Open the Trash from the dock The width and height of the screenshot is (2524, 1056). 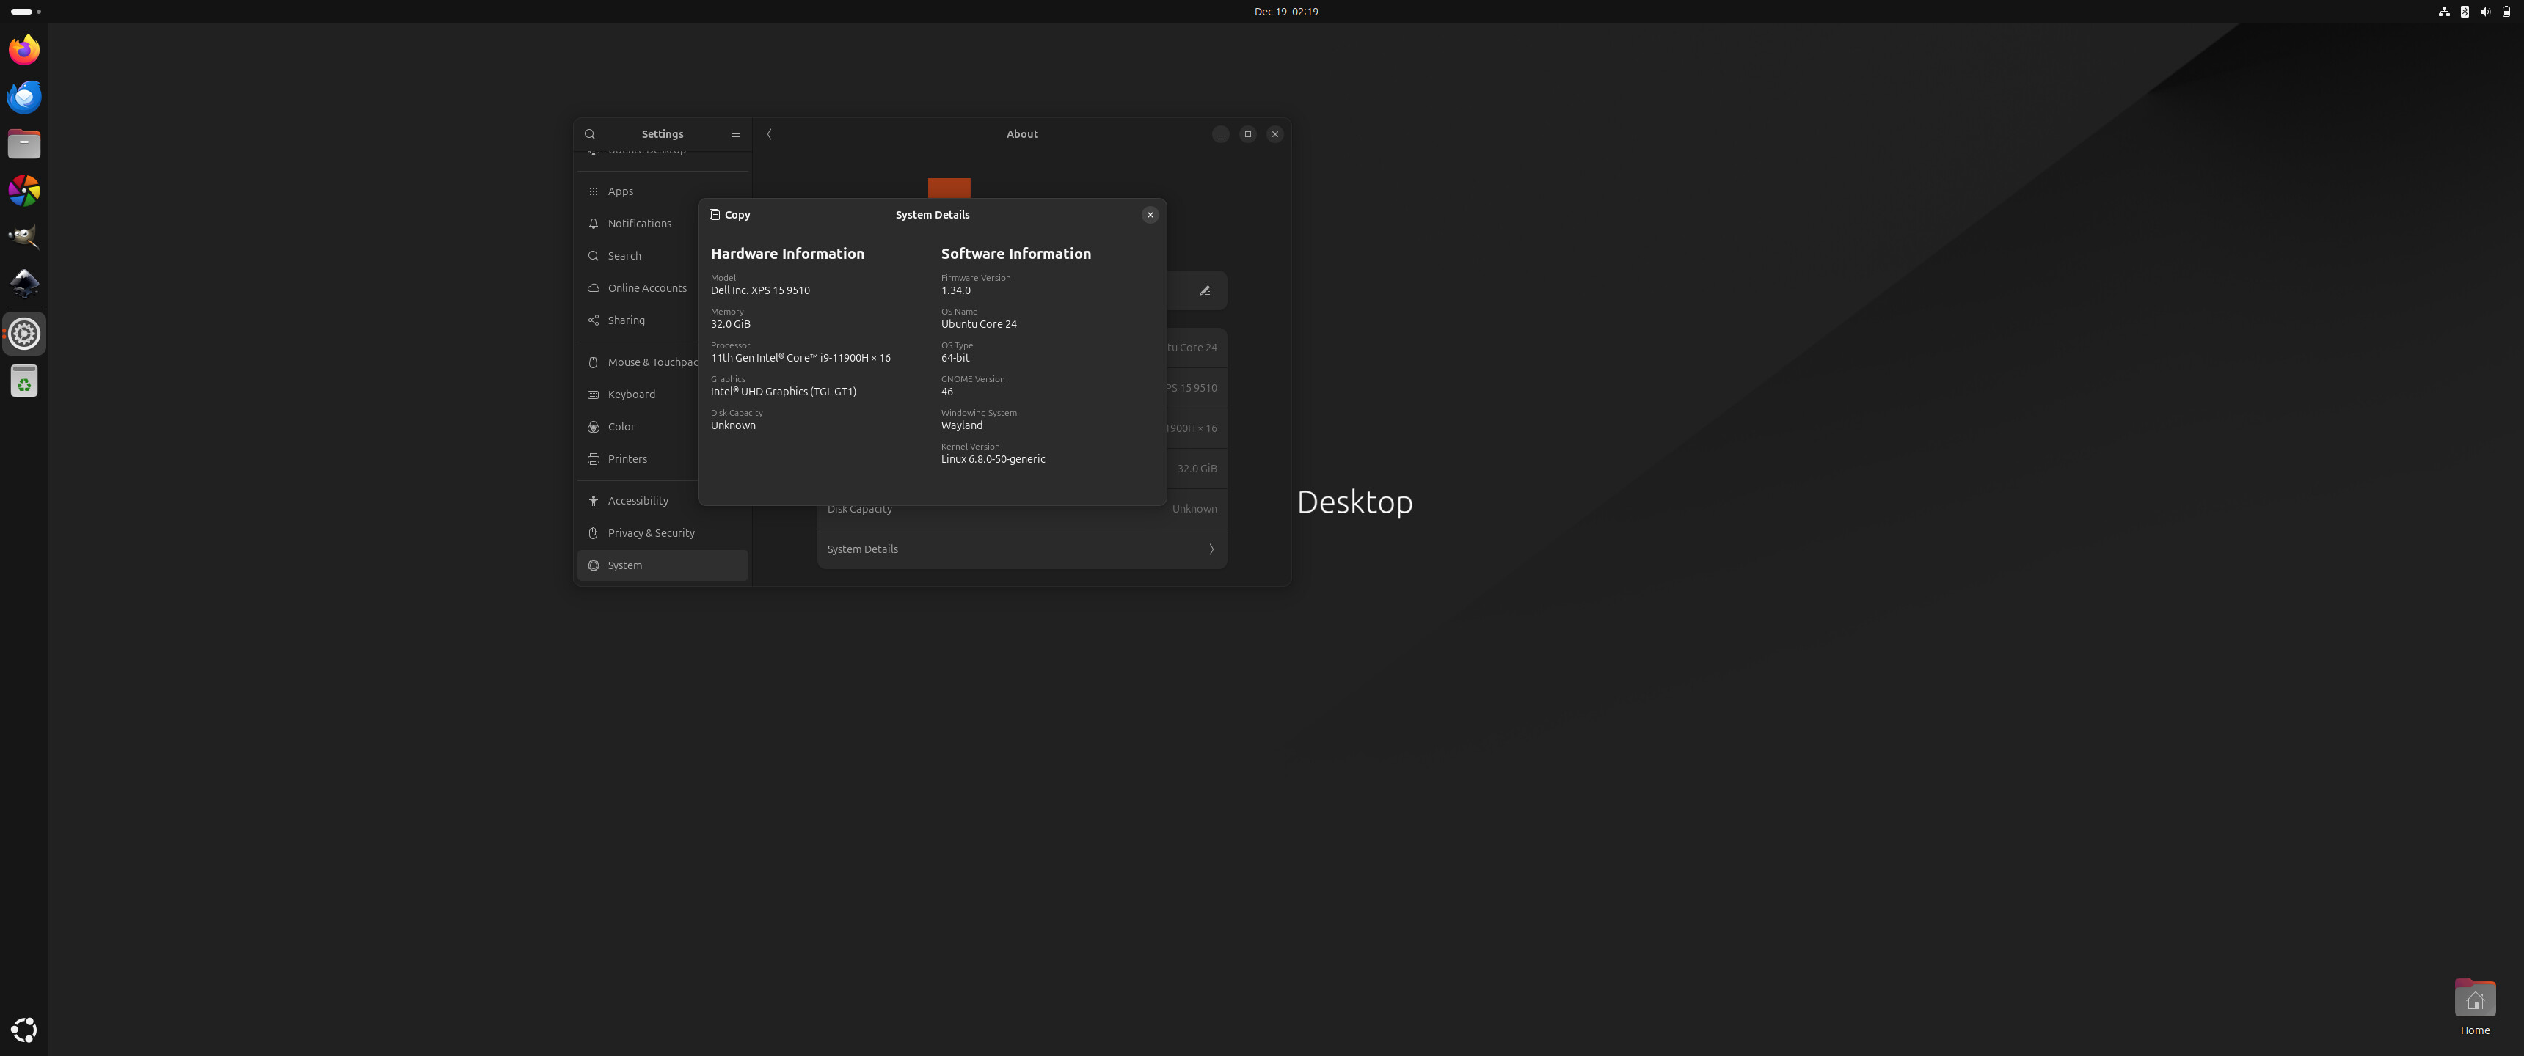(x=24, y=381)
